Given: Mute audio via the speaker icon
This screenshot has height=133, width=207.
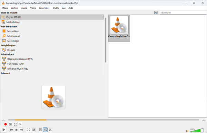Looking at the screenshot, I should (187, 131).
